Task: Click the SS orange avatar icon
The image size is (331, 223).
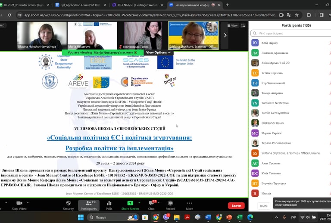Action: 255,153
